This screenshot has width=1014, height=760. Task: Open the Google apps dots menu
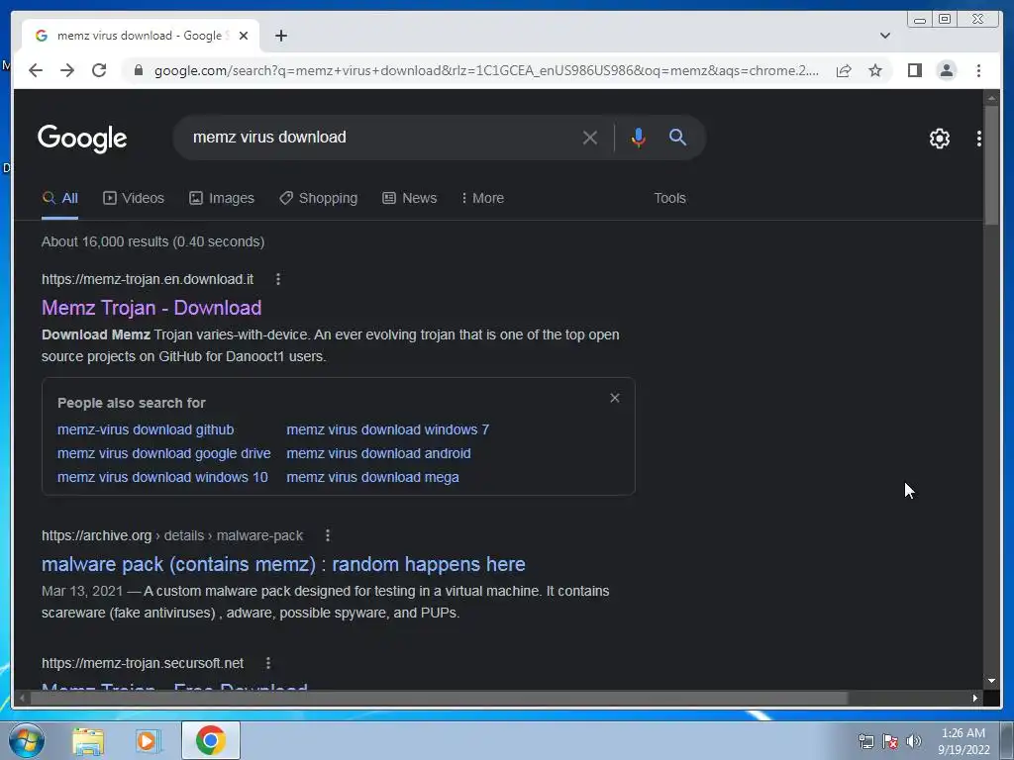click(978, 139)
